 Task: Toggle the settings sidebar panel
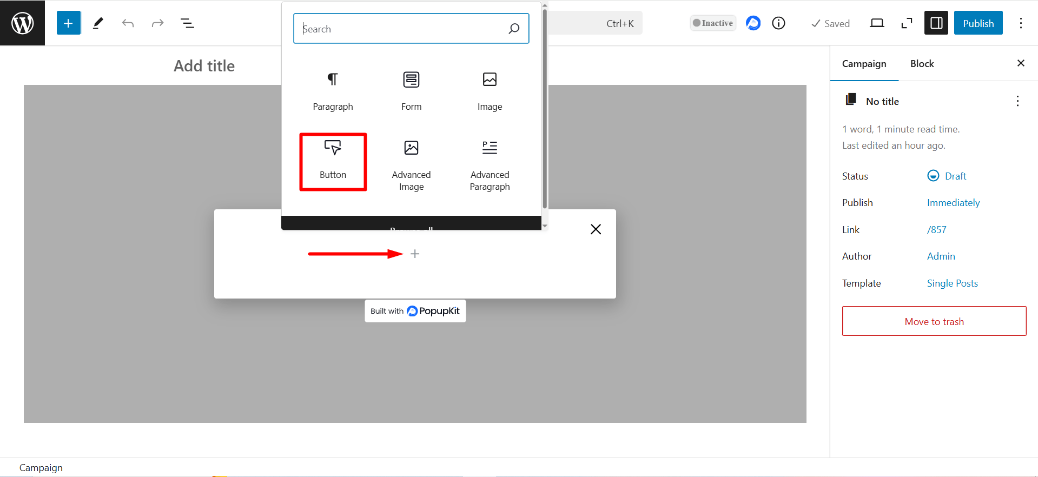point(936,23)
